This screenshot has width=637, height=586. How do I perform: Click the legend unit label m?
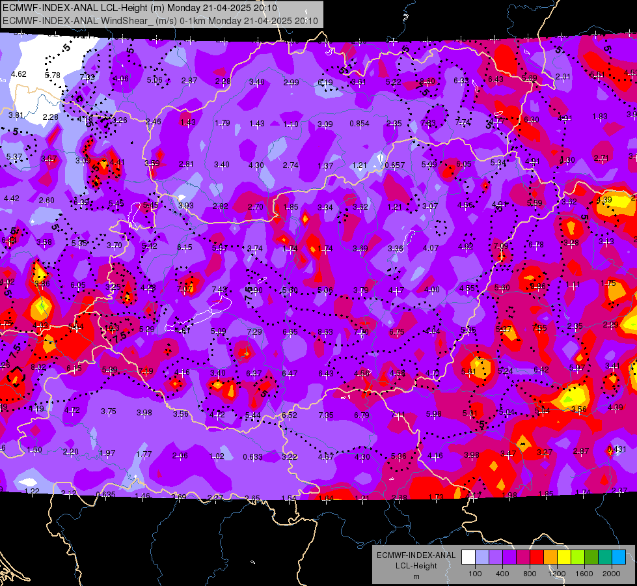[x=416, y=576]
